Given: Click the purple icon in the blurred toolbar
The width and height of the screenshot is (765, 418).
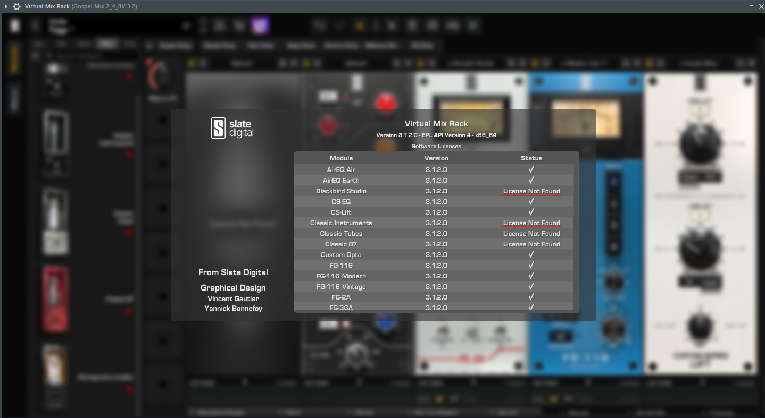Looking at the screenshot, I should pos(260,25).
